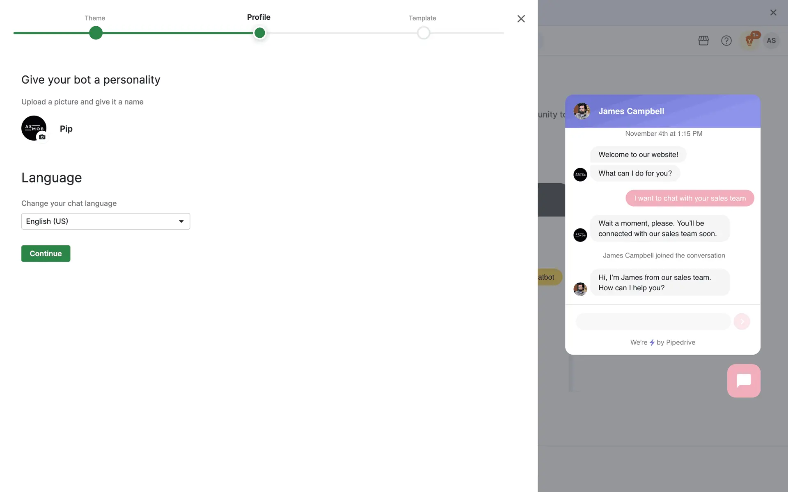Click the camera icon on bot avatar
The image size is (788, 492).
coord(42,137)
